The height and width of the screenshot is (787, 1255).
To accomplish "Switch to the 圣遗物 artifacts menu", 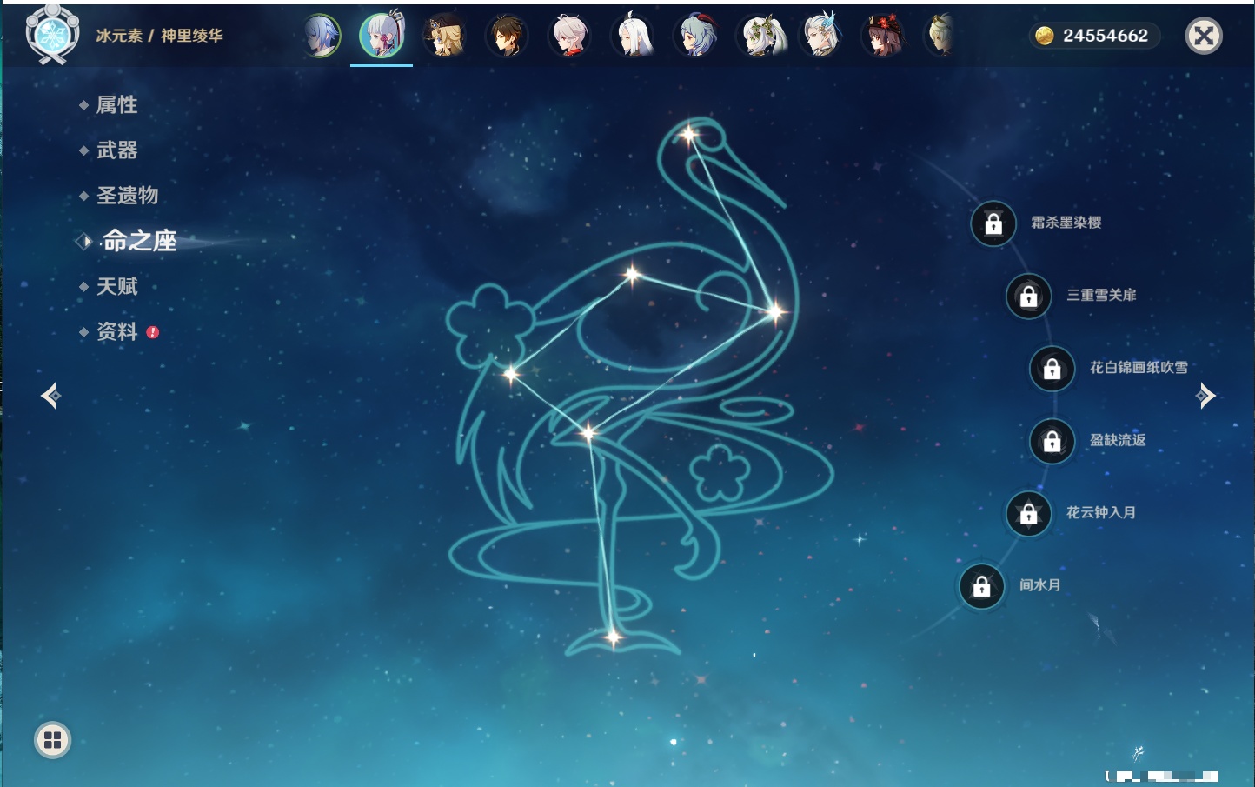I will [127, 196].
